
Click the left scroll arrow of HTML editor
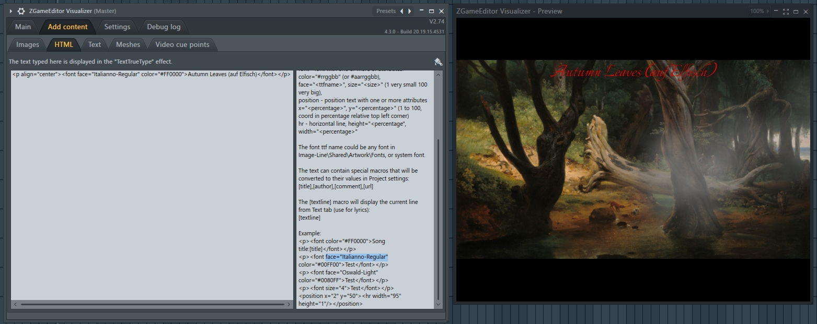click(x=15, y=304)
